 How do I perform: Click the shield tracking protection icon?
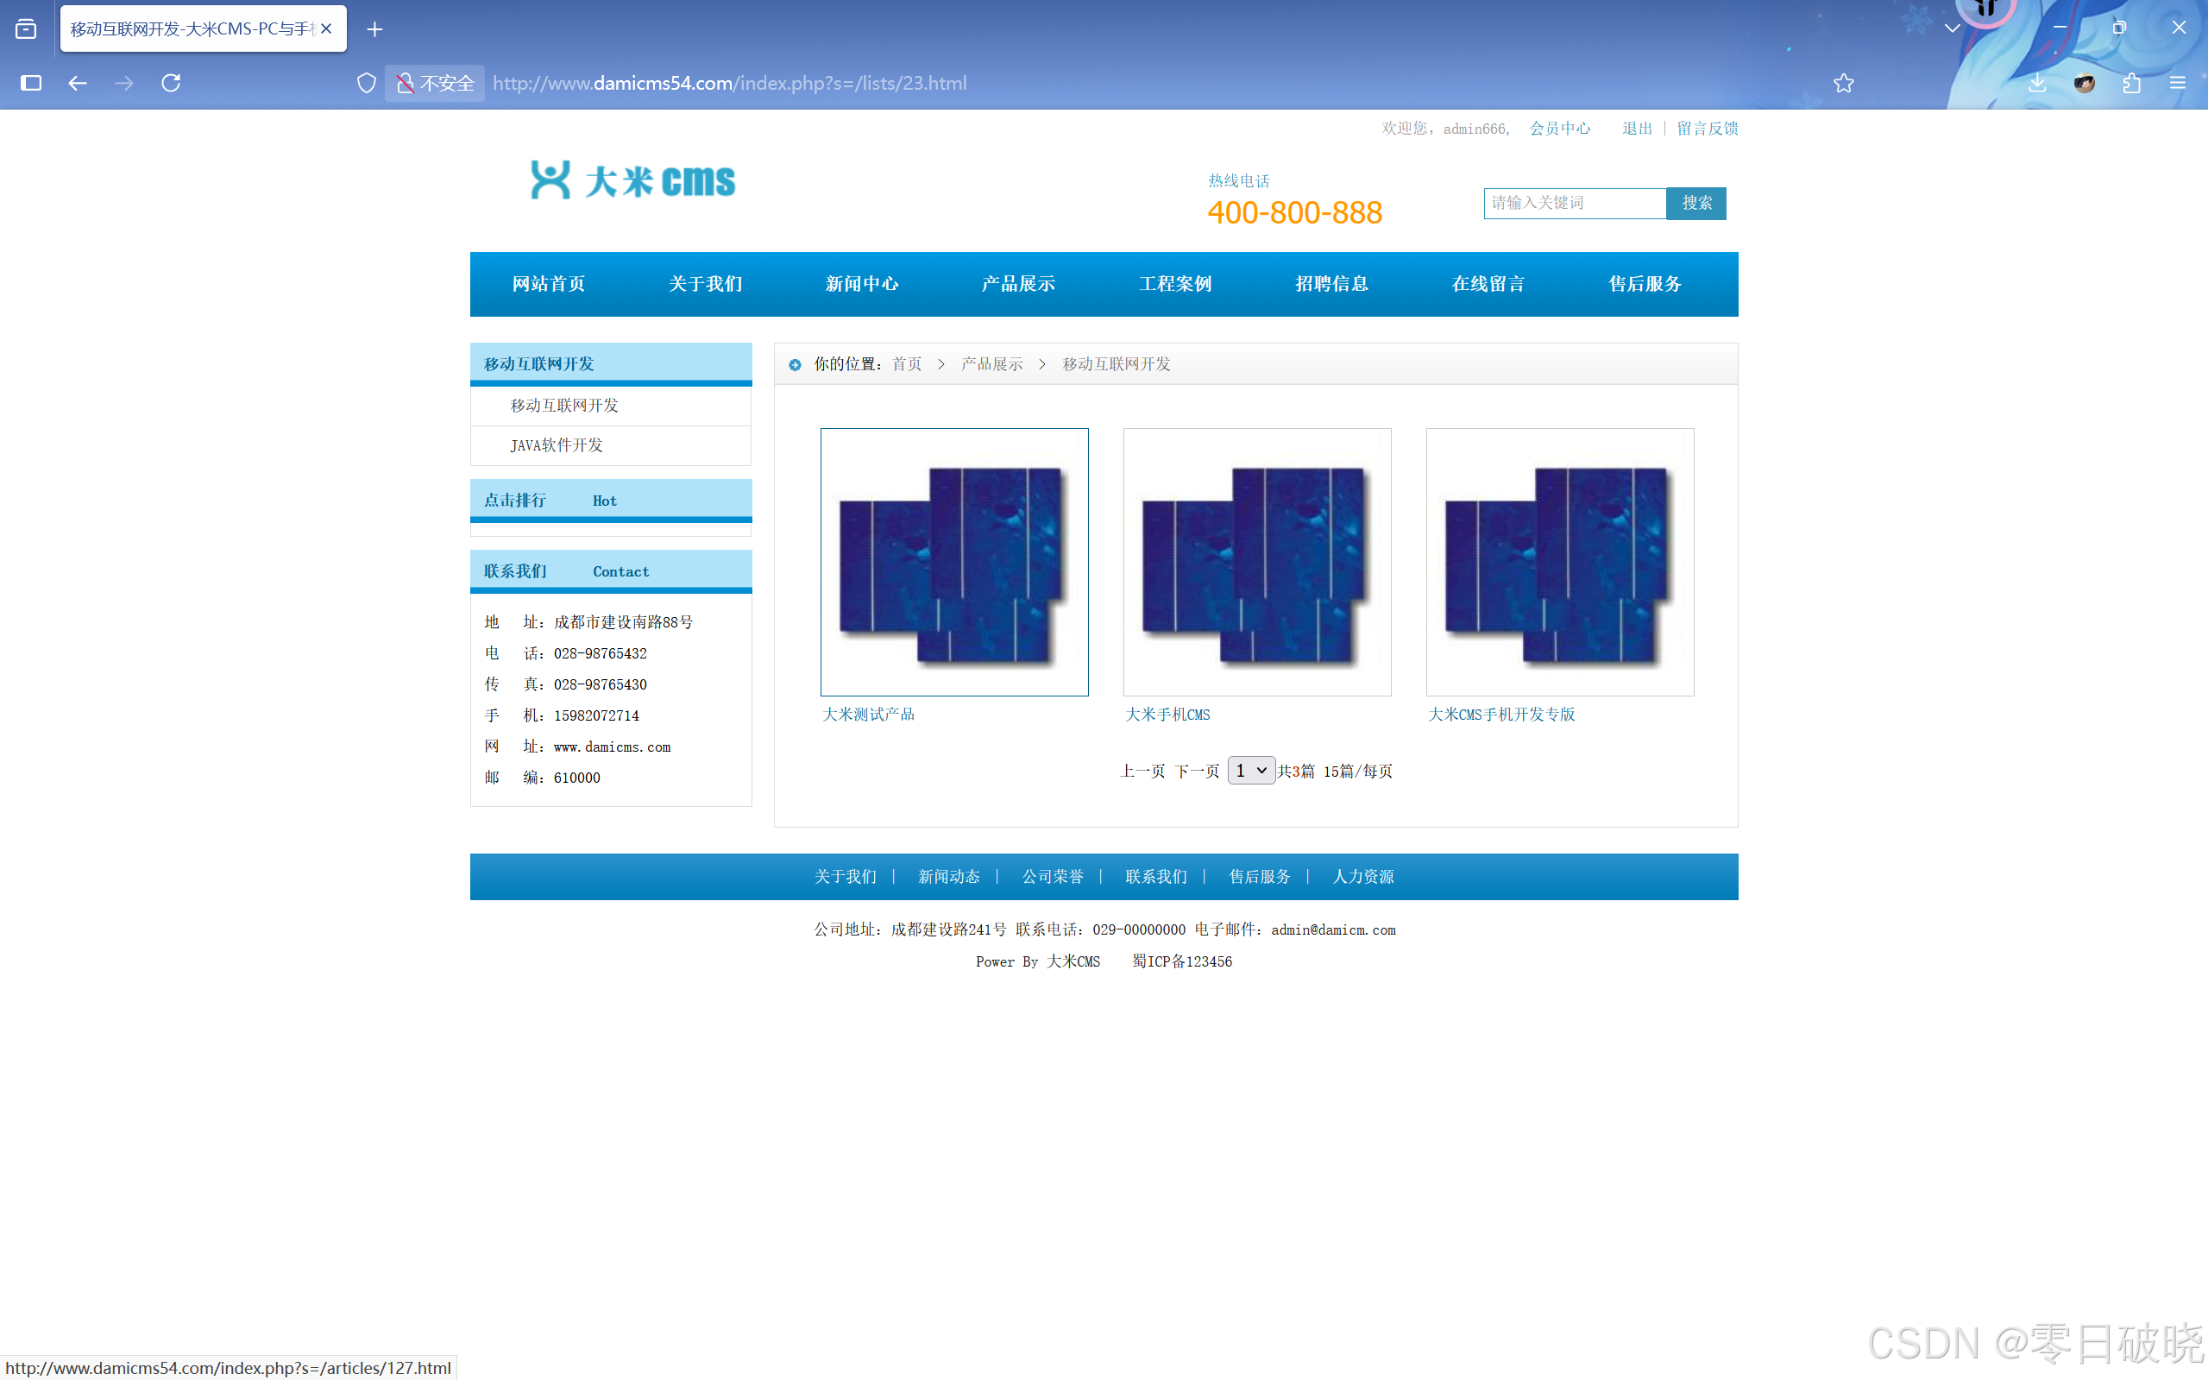[366, 83]
